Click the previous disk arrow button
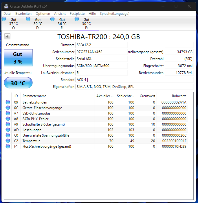The image size is (198, 203). click(7, 36)
